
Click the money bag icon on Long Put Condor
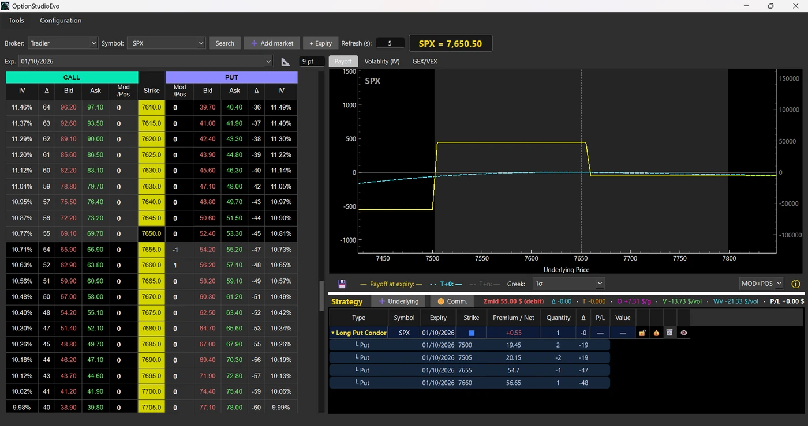pyautogui.click(x=656, y=333)
